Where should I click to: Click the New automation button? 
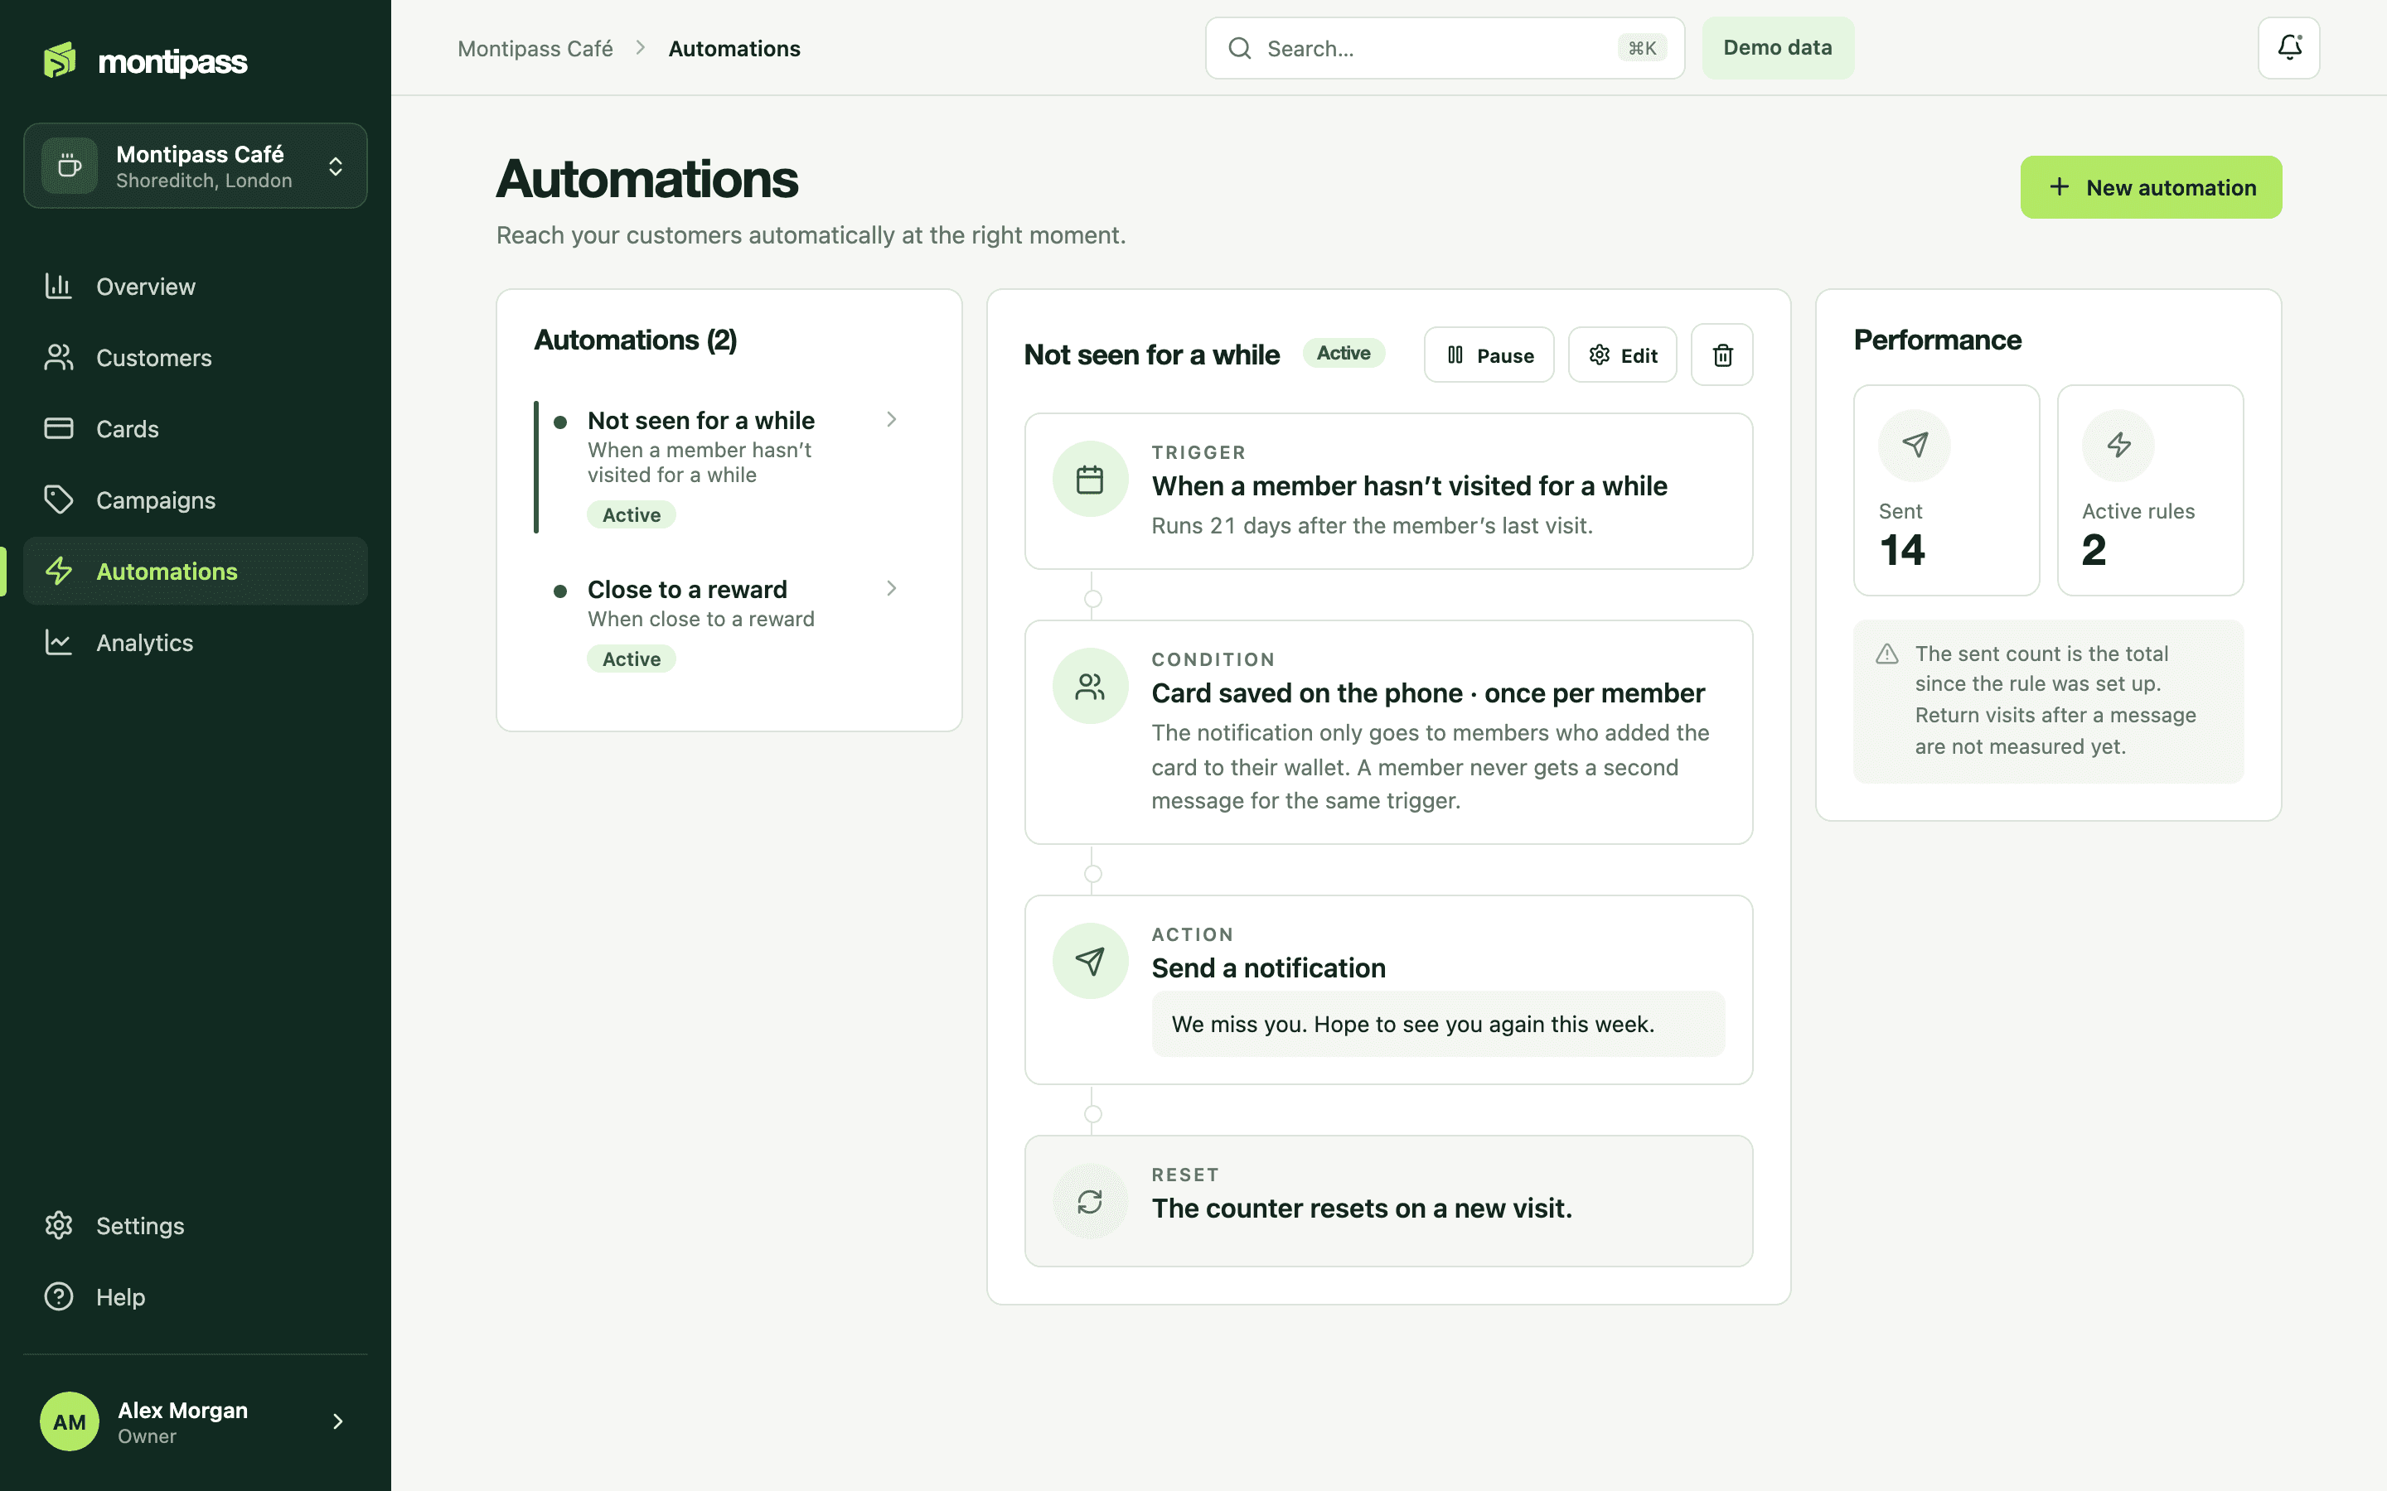click(2150, 187)
